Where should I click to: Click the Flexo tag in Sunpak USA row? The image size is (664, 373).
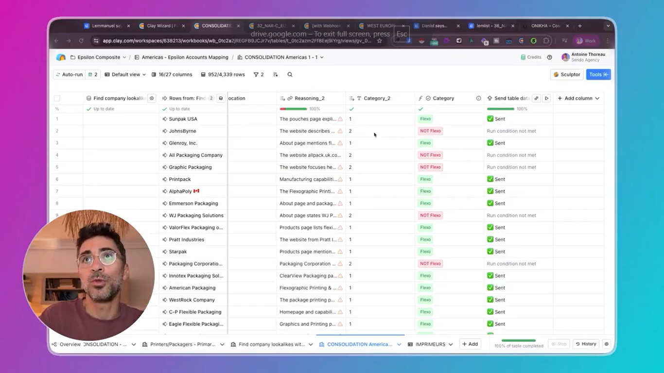pos(425,119)
